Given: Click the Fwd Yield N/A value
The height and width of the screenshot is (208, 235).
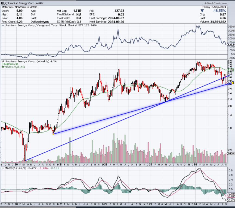Looking at the screenshot, I should coord(79,18).
